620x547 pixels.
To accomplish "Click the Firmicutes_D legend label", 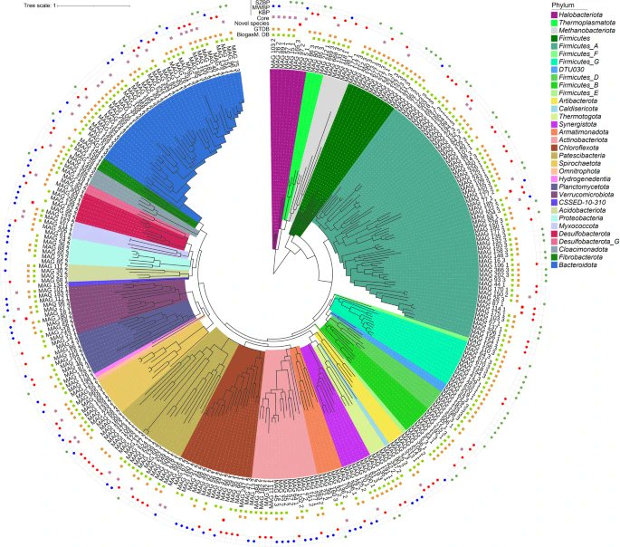I will click(579, 78).
